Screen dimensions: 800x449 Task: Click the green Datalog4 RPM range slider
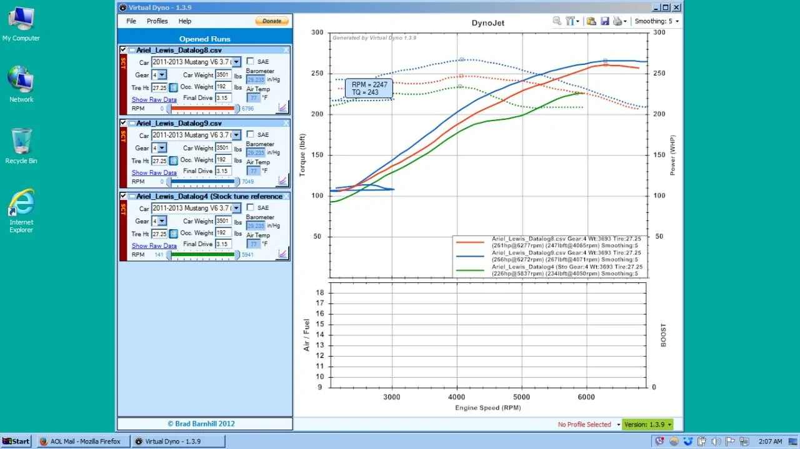[203, 255]
